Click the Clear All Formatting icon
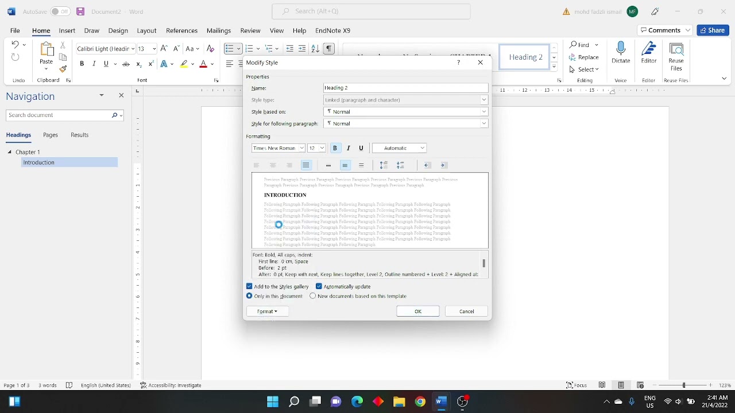This screenshot has width=735, height=413. [x=211, y=49]
